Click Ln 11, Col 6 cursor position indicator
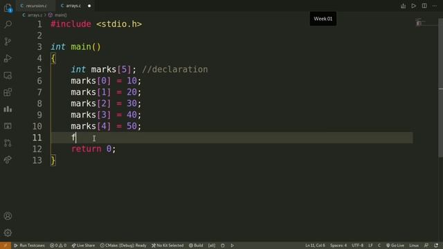Image resolution: width=443 pixels, height=249 pixels. coord(315,246)
